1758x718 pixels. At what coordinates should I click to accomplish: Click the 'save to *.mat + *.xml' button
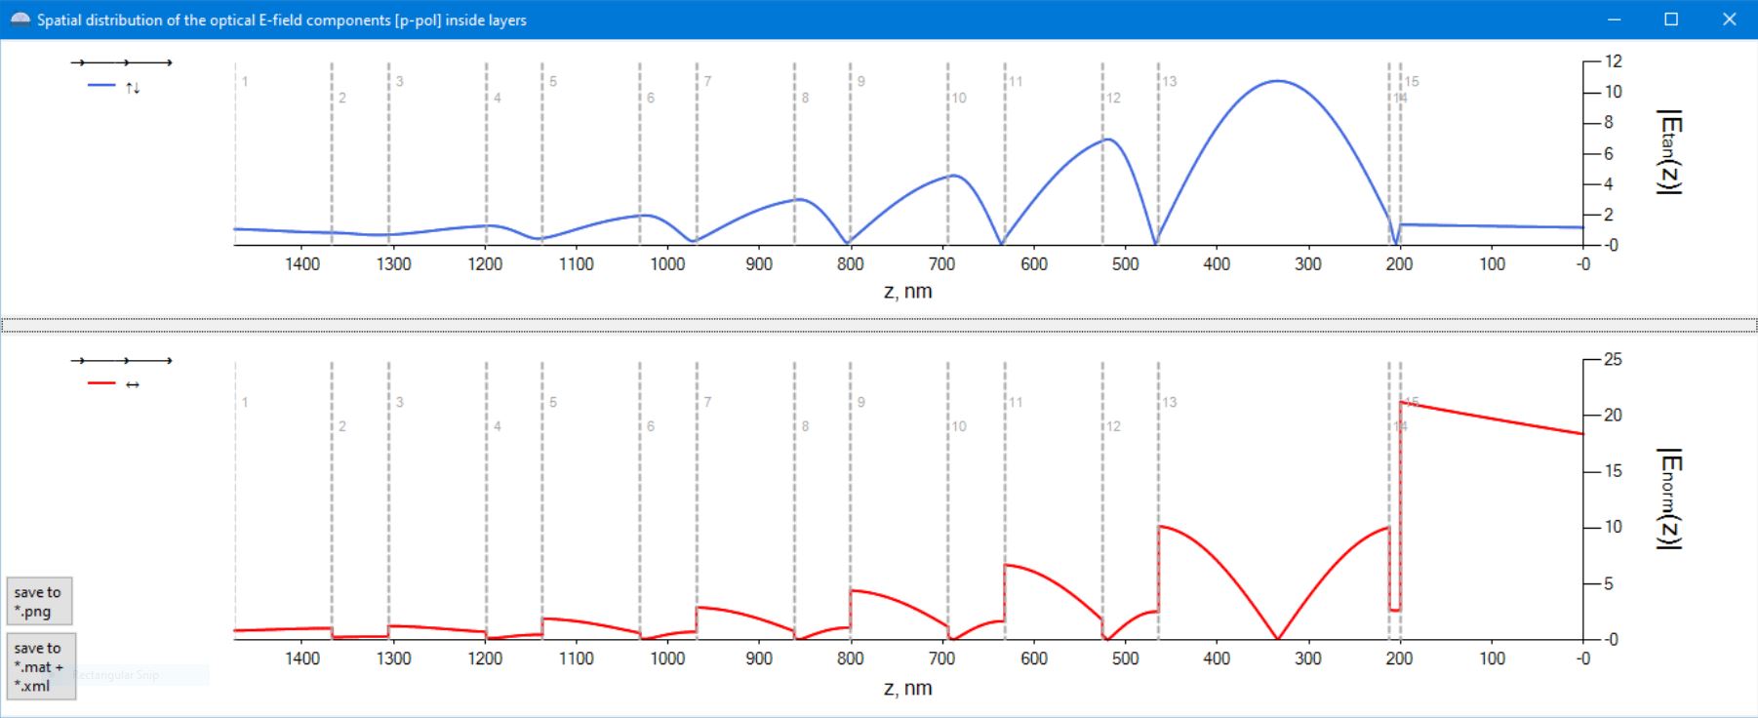[x=41, y=666]
